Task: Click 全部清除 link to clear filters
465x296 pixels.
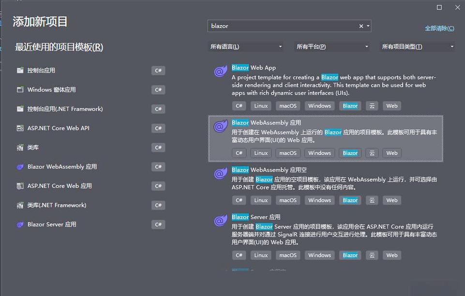Action: [439, 28]
